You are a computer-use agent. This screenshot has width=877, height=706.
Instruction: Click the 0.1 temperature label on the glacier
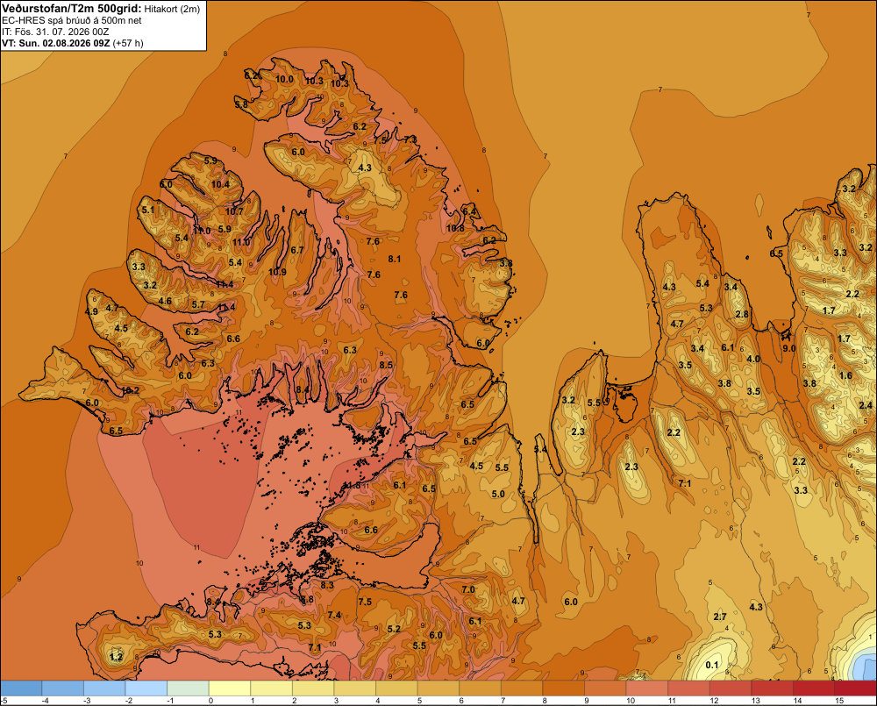[711, 665]
